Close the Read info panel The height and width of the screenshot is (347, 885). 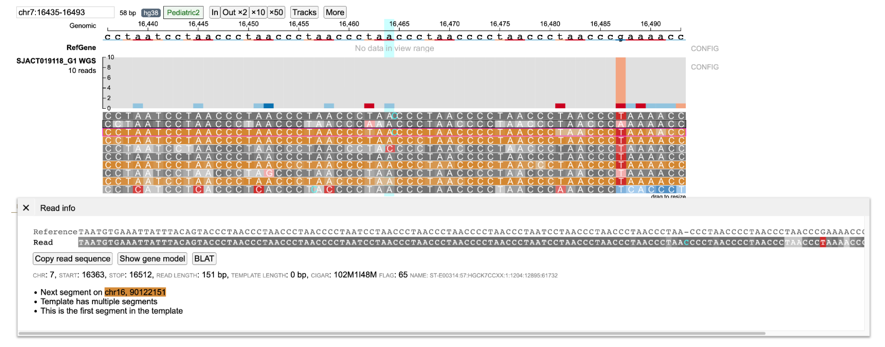pos(26,208)
